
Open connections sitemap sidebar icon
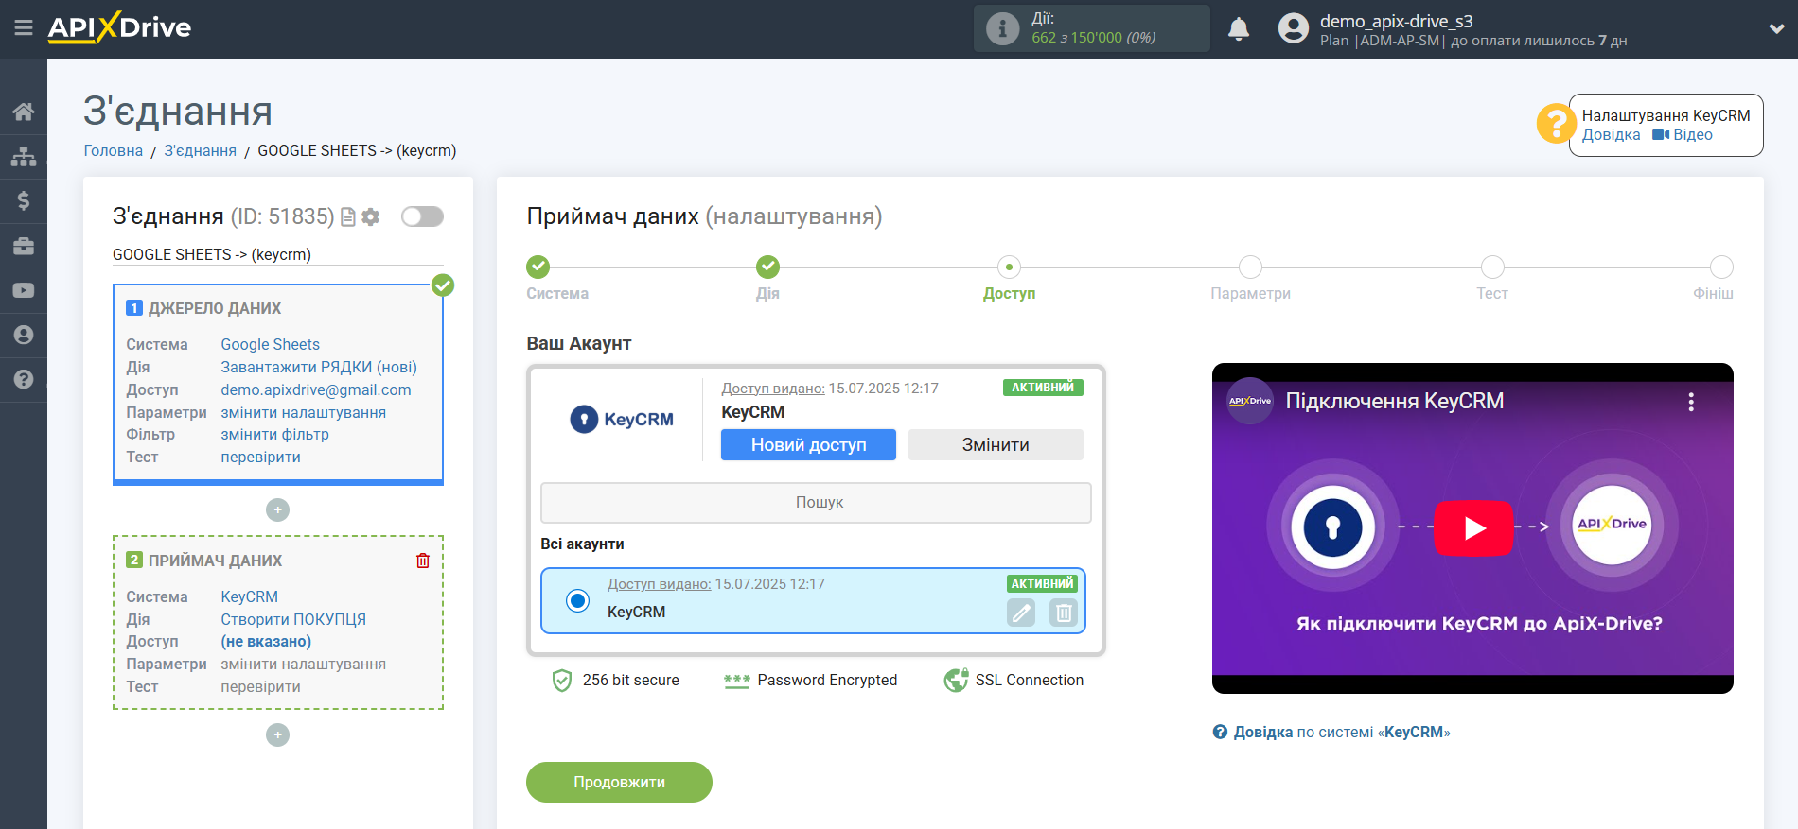click(x=24, y=156)
